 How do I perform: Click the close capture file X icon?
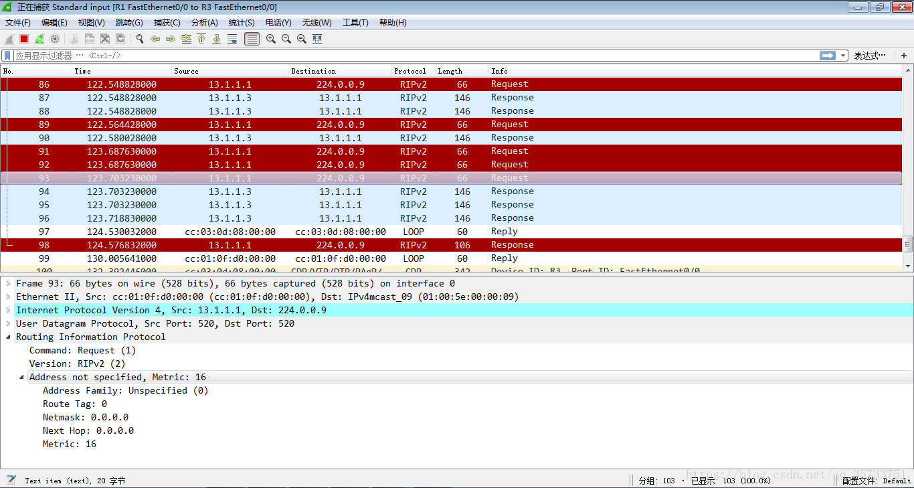[x=105, y=39]
